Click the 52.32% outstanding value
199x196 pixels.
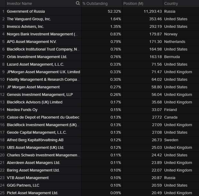pos(114,12)
